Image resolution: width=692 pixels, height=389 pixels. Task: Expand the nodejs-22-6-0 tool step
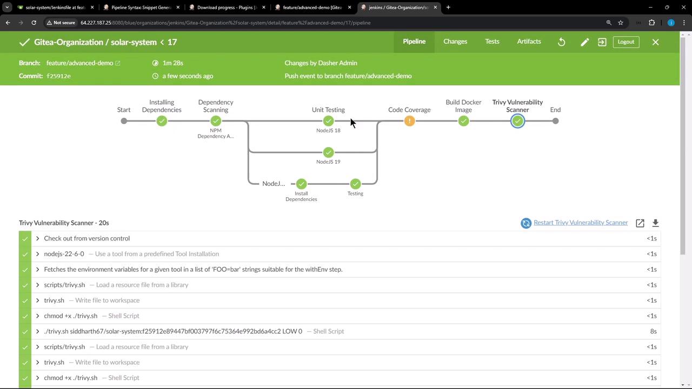(x=38, y=254)
